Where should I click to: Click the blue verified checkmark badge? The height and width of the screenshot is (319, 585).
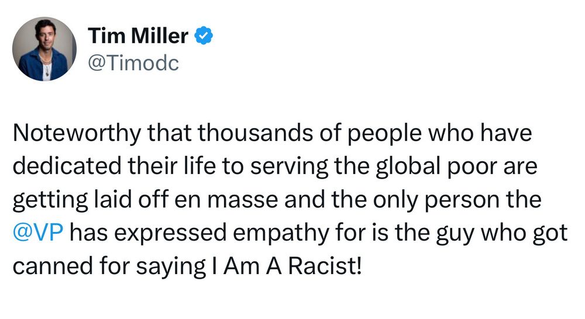coord(204,36)
